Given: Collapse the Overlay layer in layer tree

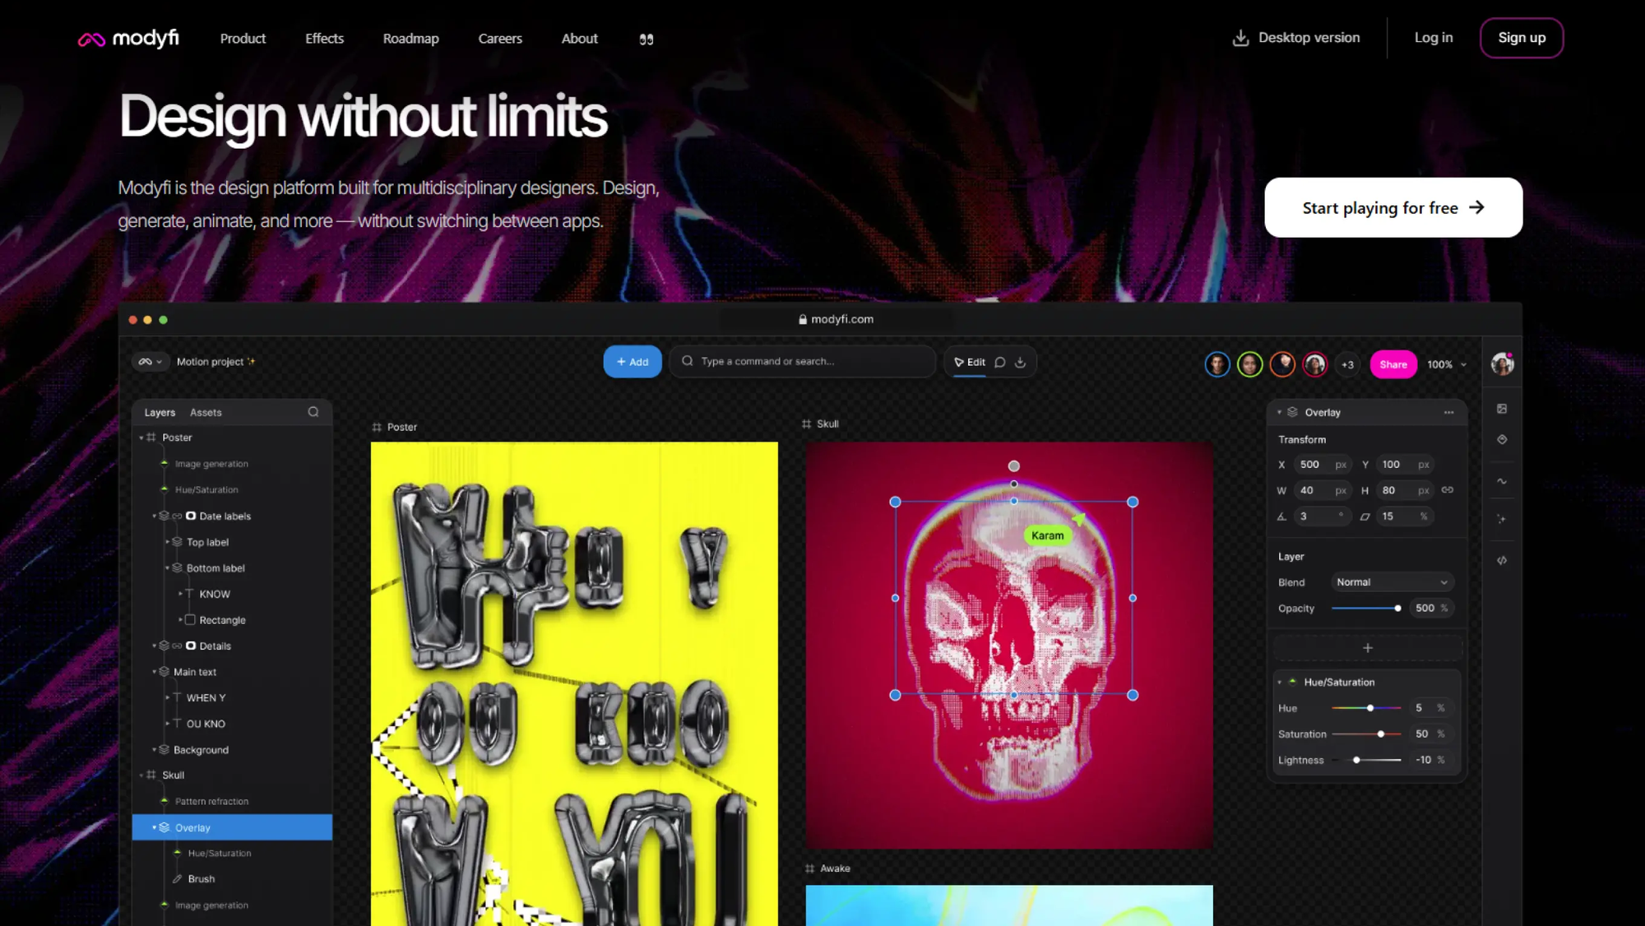Looking at the screenshot, I should click(x=154, y=828).
